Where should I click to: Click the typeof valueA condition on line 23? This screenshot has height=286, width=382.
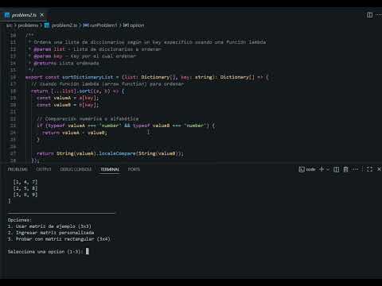[84, 126]
